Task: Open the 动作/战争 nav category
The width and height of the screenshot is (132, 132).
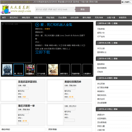Action: click(74, 18)
